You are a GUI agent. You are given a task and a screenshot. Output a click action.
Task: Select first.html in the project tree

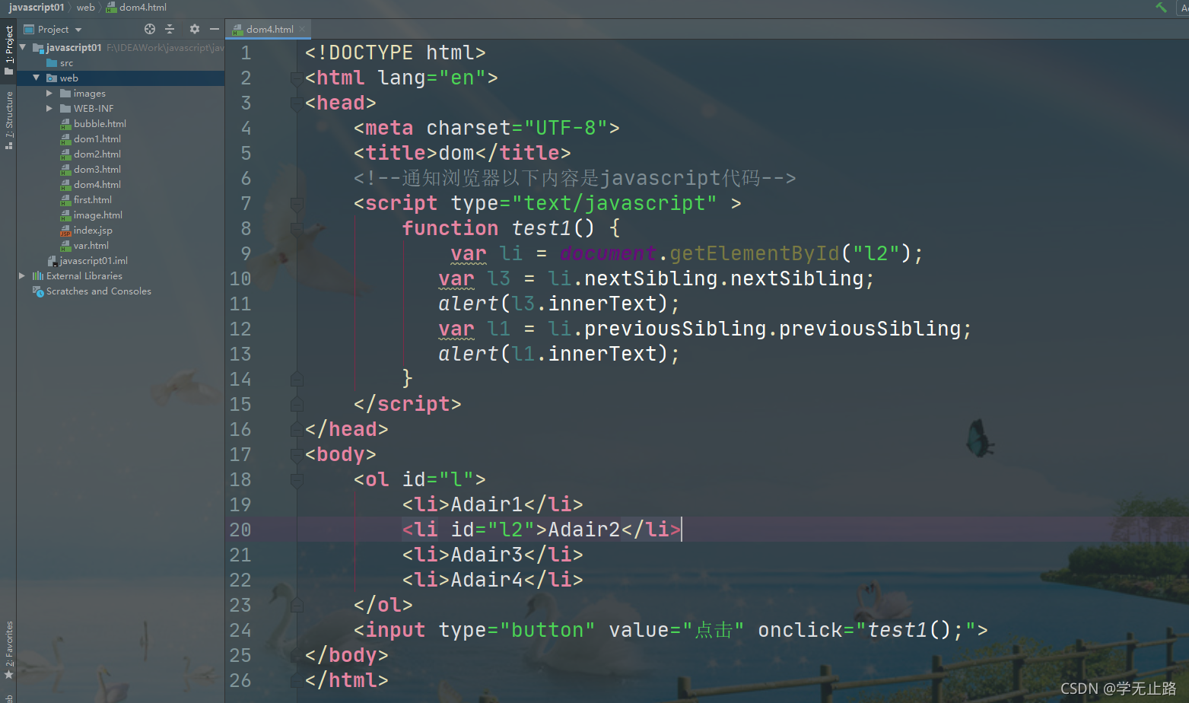[x=93, y=200]
